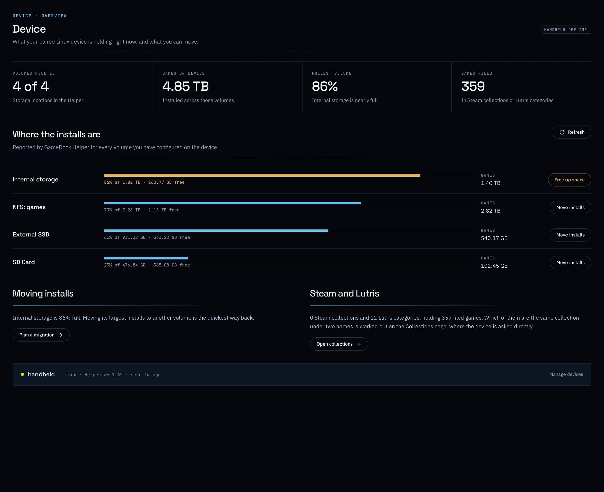Click the NFS: games blue usage bar
This screenshot has width=604, height=492.
233,203
